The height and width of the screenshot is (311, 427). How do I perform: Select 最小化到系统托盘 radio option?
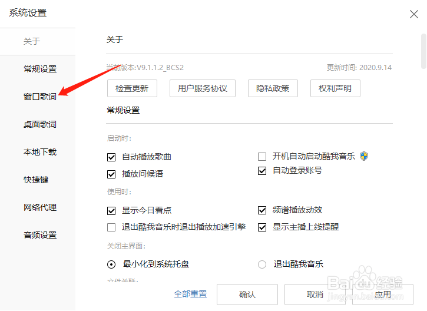click(111, 264)
